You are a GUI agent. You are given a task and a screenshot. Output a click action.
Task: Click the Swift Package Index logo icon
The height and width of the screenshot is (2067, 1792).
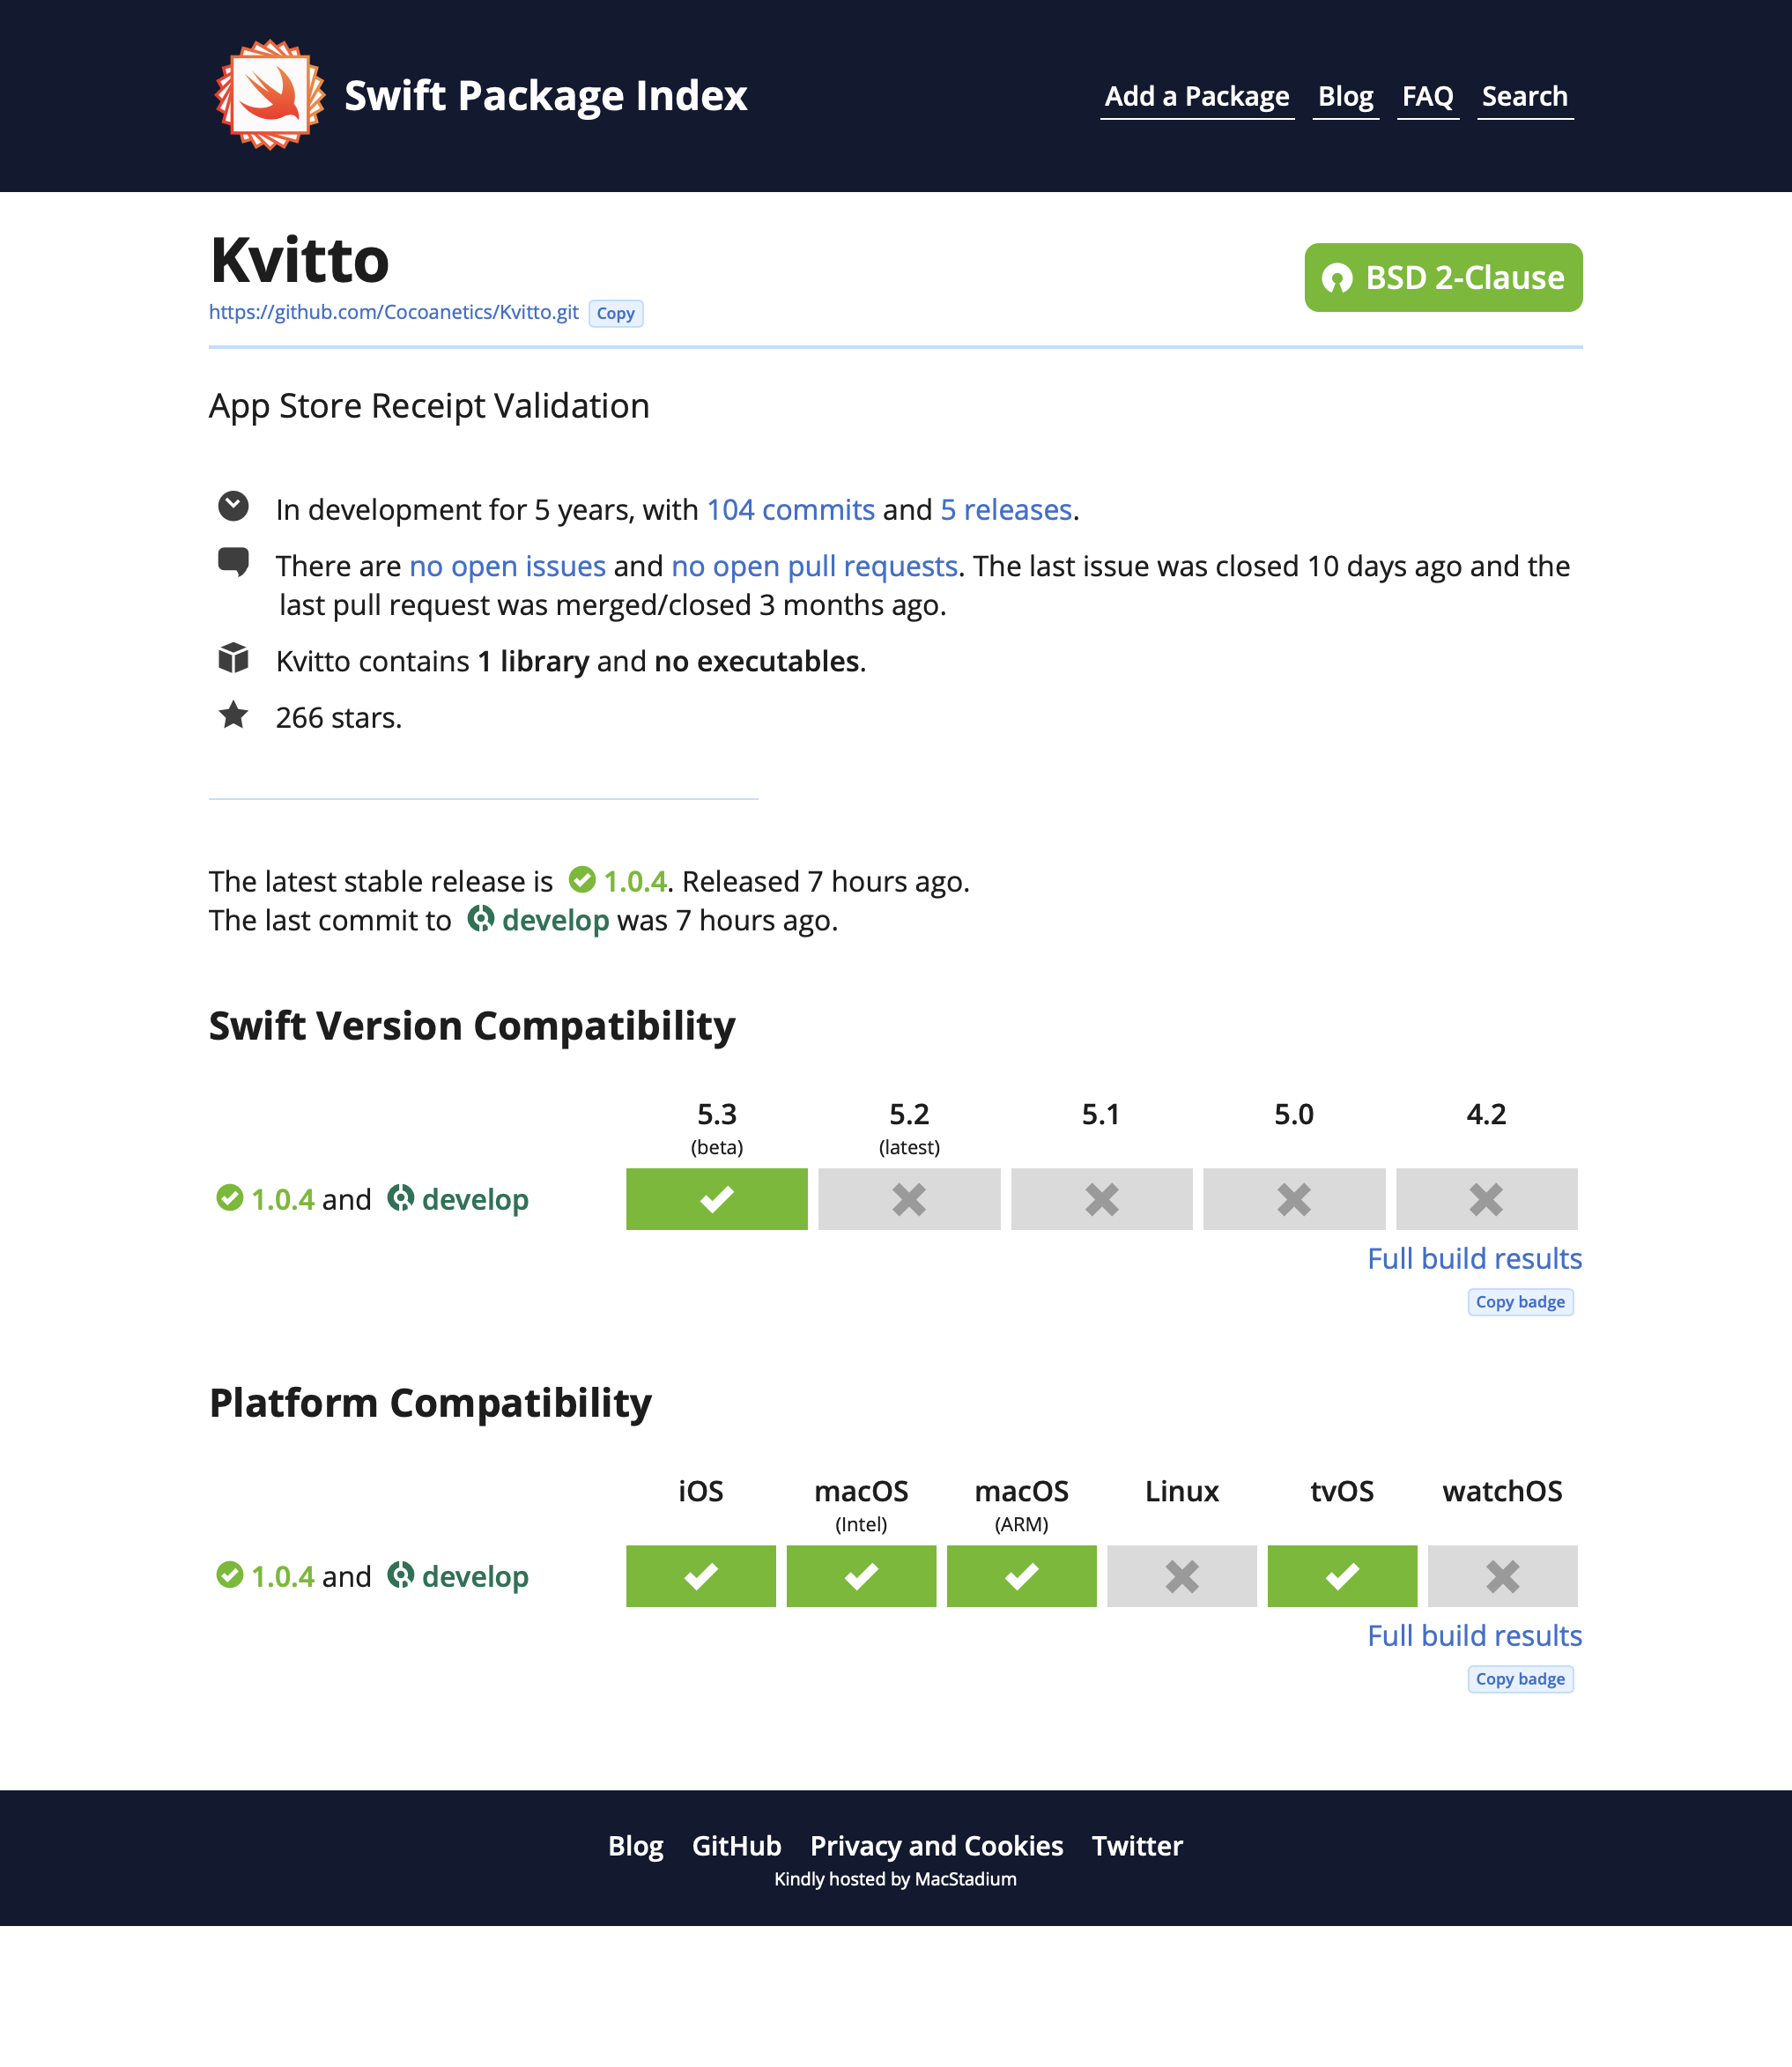[x=270, y=95]
